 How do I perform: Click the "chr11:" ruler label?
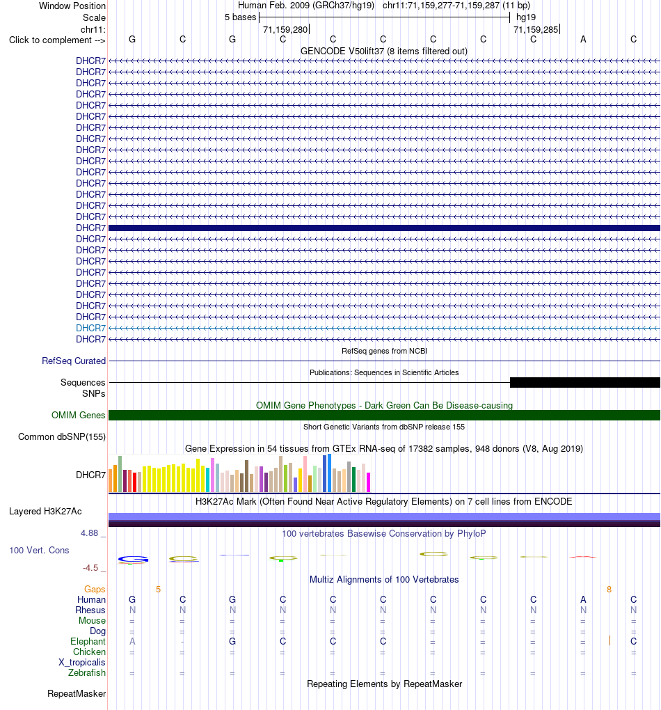(x=93, y=29)
